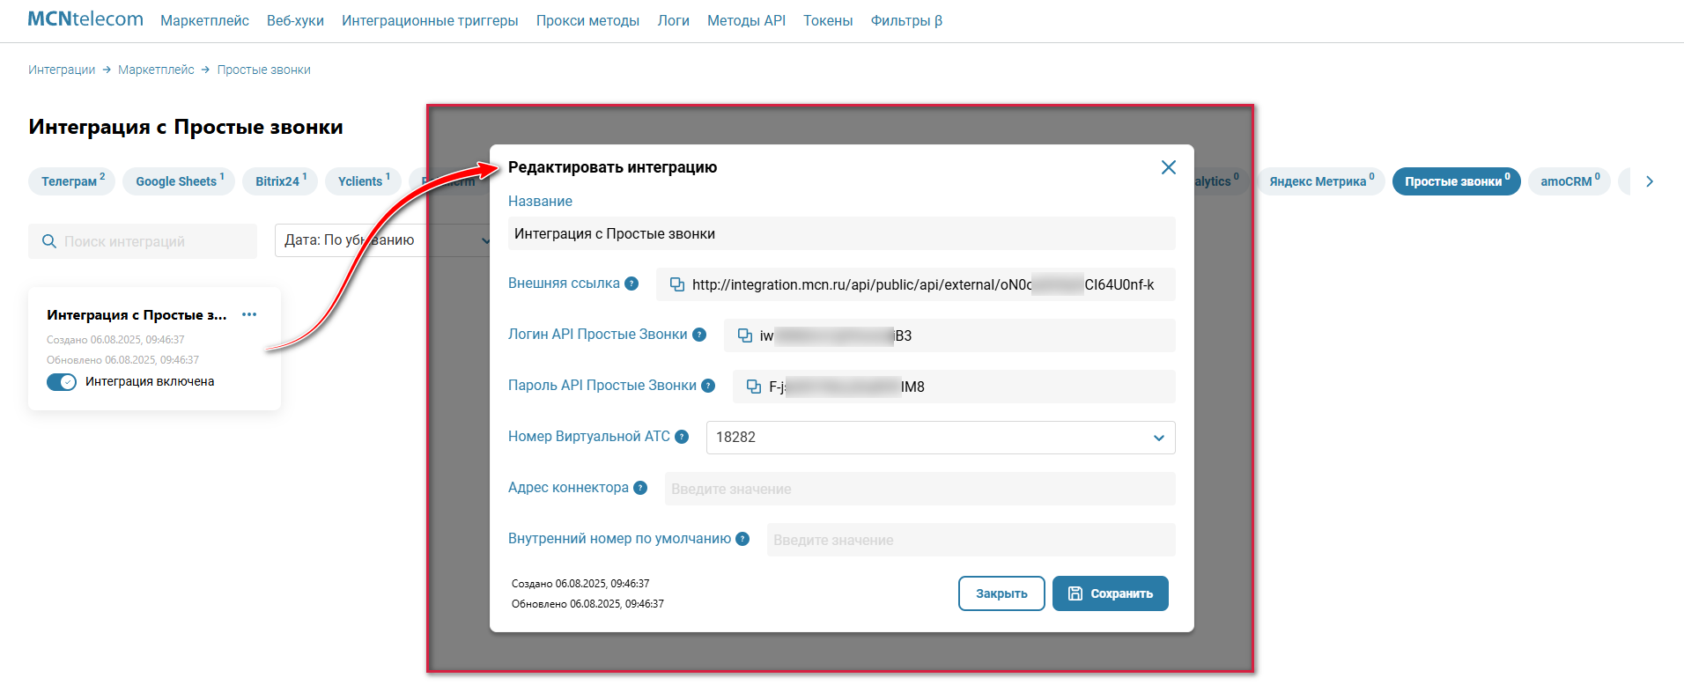The width and height of the screenshot is (1684, 700).
Task: Select the Google Sheets integration tab
Action: click(179, 181)
